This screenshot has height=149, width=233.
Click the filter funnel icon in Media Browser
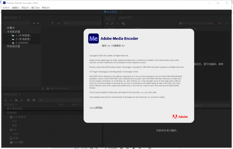coord(52,23)
